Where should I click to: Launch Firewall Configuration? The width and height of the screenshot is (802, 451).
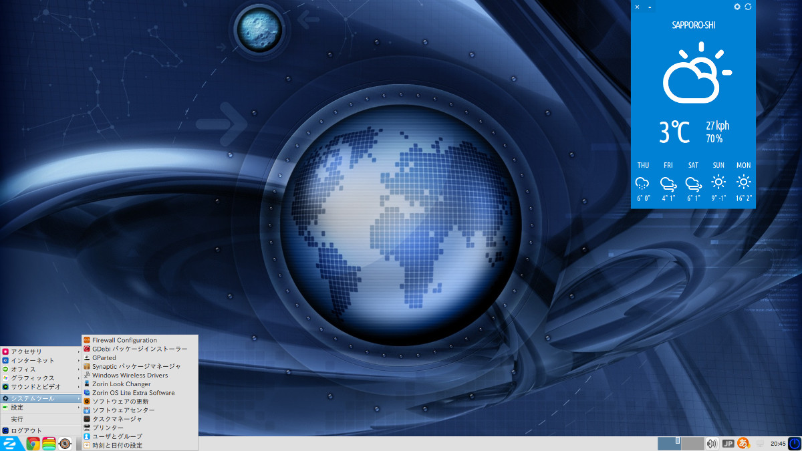(140, 340)
